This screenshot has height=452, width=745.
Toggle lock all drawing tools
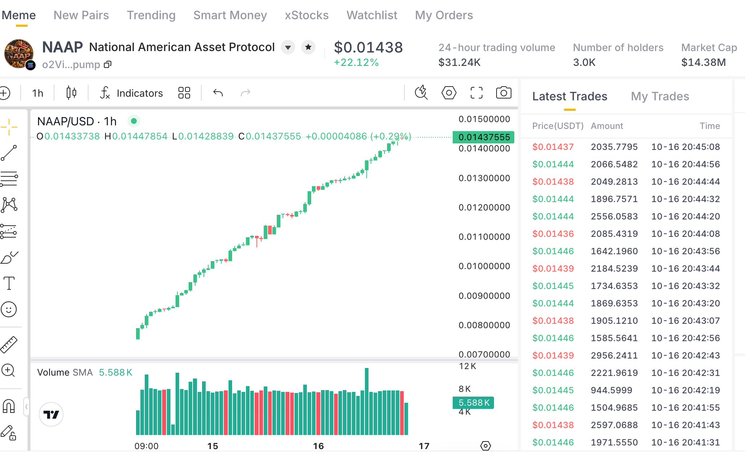[x=9, y=432]
